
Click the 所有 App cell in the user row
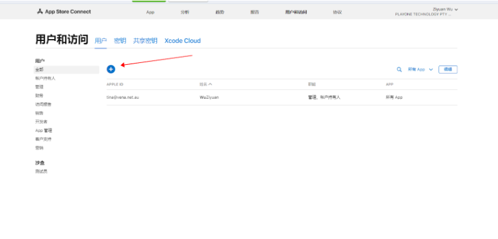pyautogui.click(x=394, y=97)
